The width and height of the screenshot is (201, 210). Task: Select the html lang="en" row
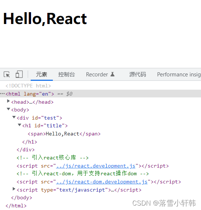click(x=100, y=94)
